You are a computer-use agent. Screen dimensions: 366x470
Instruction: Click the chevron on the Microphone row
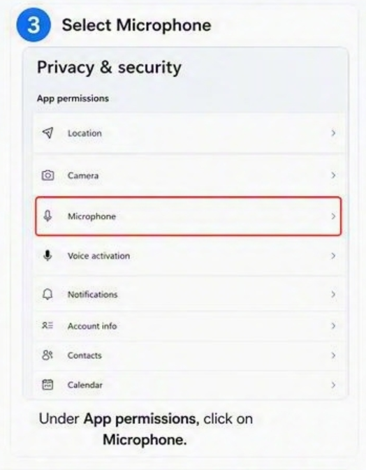[333, 216]
